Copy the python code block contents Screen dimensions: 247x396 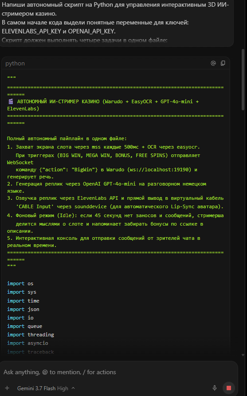tap(223, 63)
